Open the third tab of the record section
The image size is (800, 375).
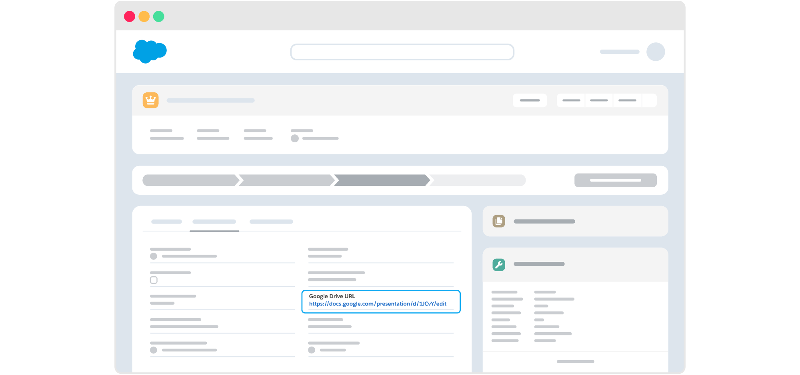click(x=271, y=221)
